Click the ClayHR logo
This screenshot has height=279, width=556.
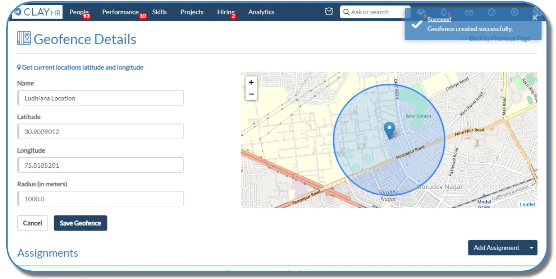click(x=37, y=12)
